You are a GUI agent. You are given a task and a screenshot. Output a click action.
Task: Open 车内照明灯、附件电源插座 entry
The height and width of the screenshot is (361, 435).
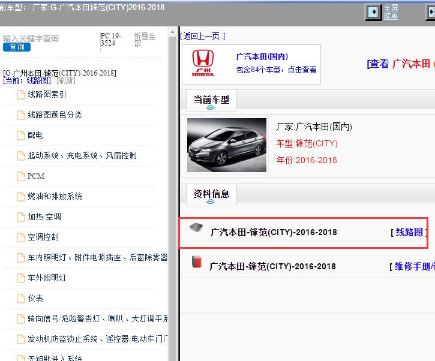tap(98, 258)
